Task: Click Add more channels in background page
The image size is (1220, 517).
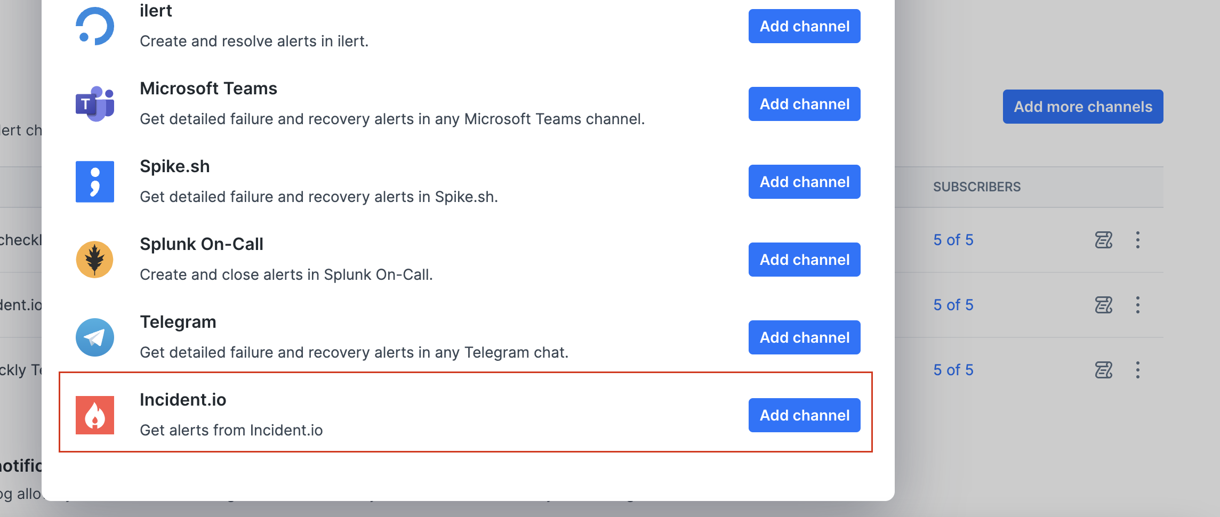Action: (1083, 107)
